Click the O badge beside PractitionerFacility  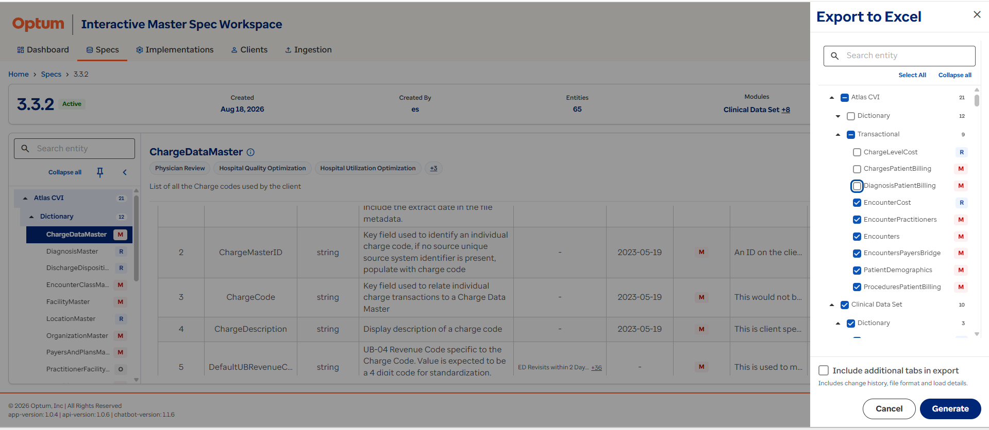(x=121, y=369)
